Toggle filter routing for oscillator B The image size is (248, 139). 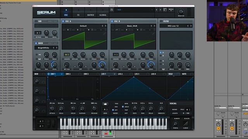point(161,56)
